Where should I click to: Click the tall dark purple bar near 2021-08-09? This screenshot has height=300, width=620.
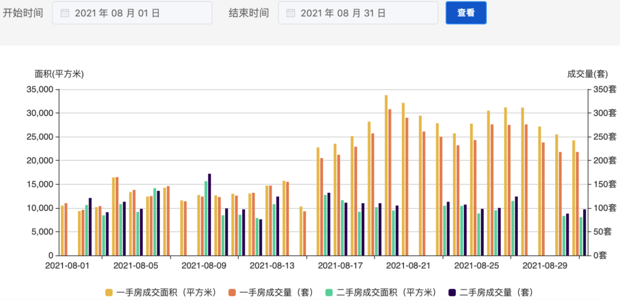point(210,215)
